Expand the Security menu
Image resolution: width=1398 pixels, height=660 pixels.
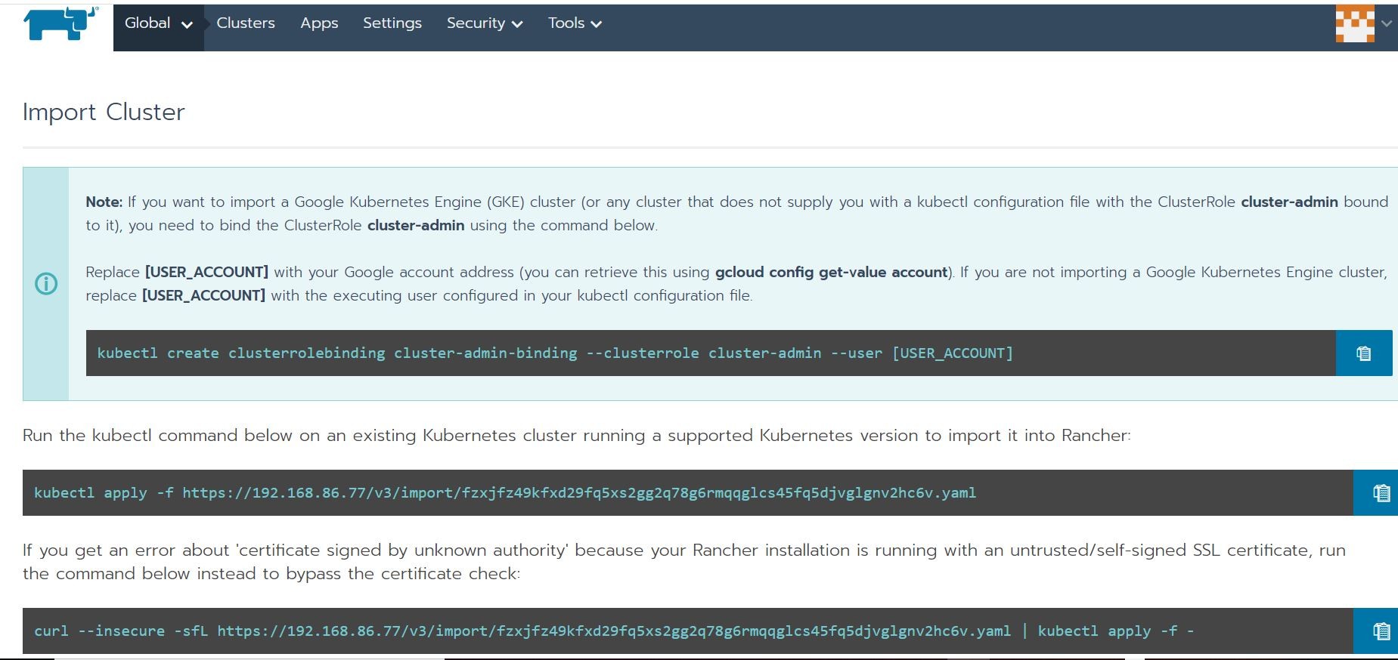[x=485, y=23]
